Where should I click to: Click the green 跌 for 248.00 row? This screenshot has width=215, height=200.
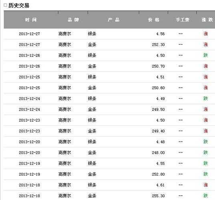coord(205,152)
